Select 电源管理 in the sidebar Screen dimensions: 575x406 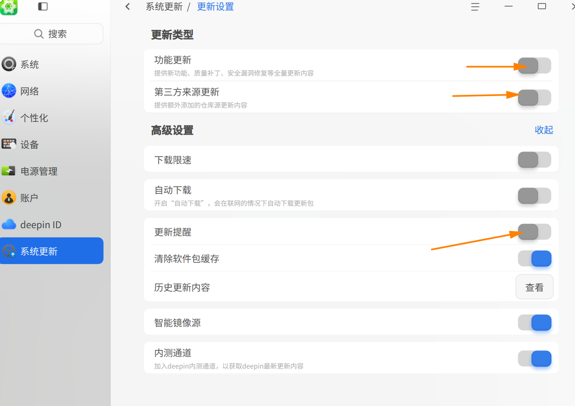[x=51, y=171]
